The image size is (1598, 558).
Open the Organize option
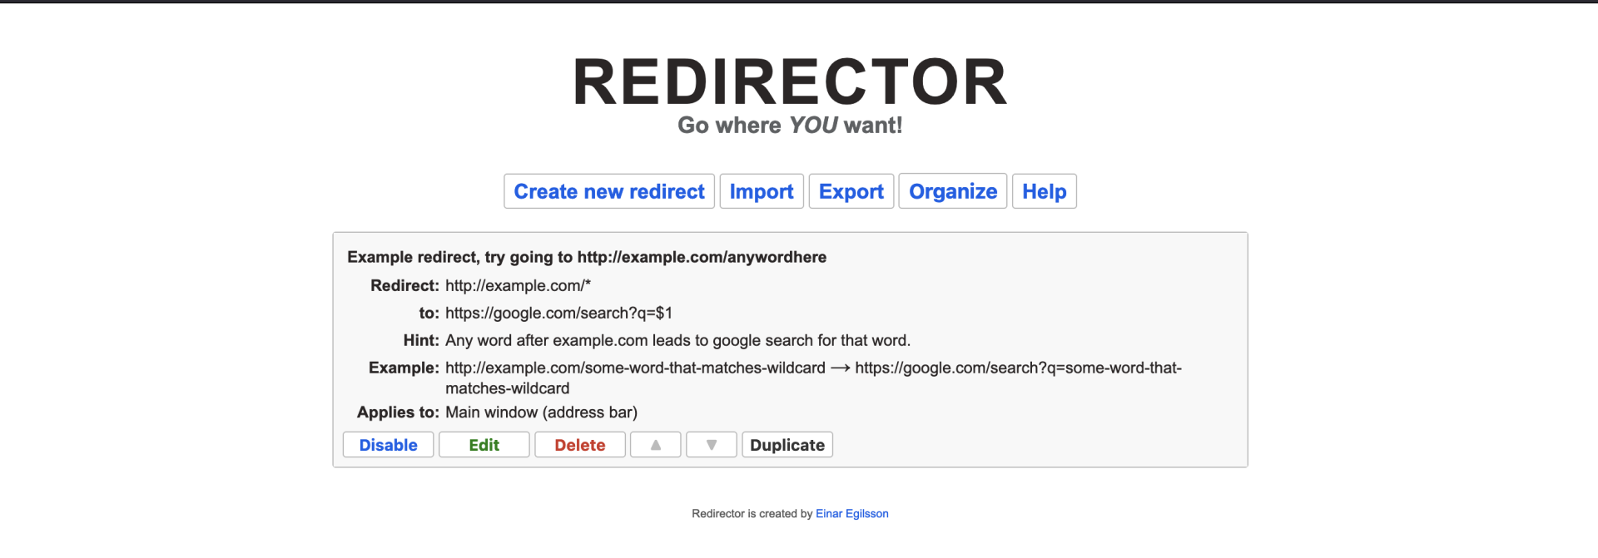click(x=952, y=191)
